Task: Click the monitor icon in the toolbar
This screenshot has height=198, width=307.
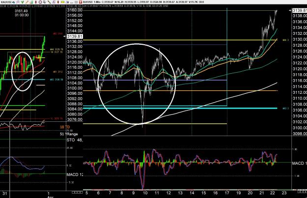Action: click(x=45, y=2)
